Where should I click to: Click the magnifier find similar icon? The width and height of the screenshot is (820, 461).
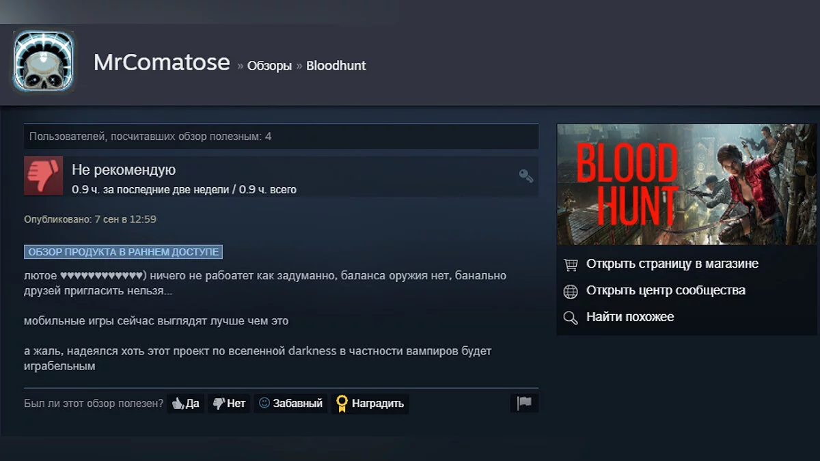[571, 318]
